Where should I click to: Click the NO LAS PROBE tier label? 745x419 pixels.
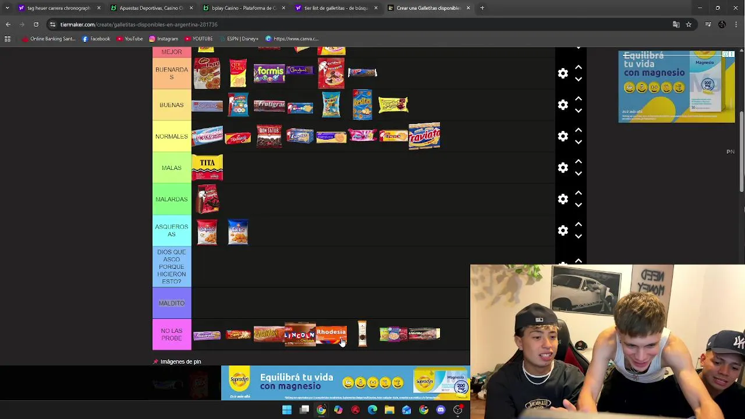click(172, 335)
